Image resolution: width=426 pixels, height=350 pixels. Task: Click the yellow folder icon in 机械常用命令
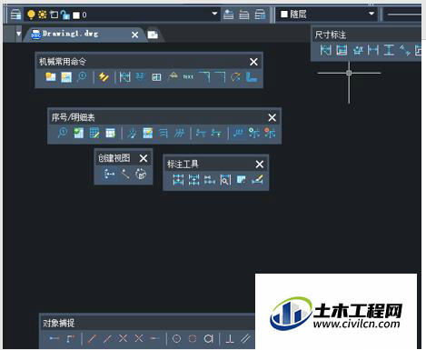[51, 77]
